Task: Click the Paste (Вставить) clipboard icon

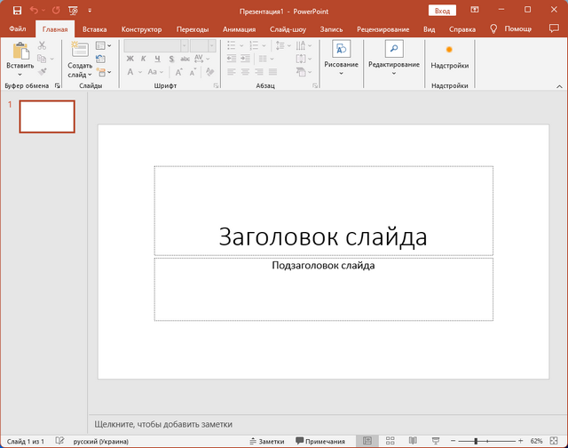Action: (20, 50)
